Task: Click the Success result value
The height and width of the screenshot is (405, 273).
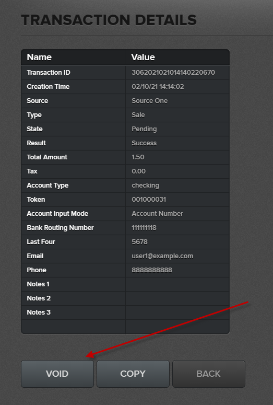Action: [144, 143]
